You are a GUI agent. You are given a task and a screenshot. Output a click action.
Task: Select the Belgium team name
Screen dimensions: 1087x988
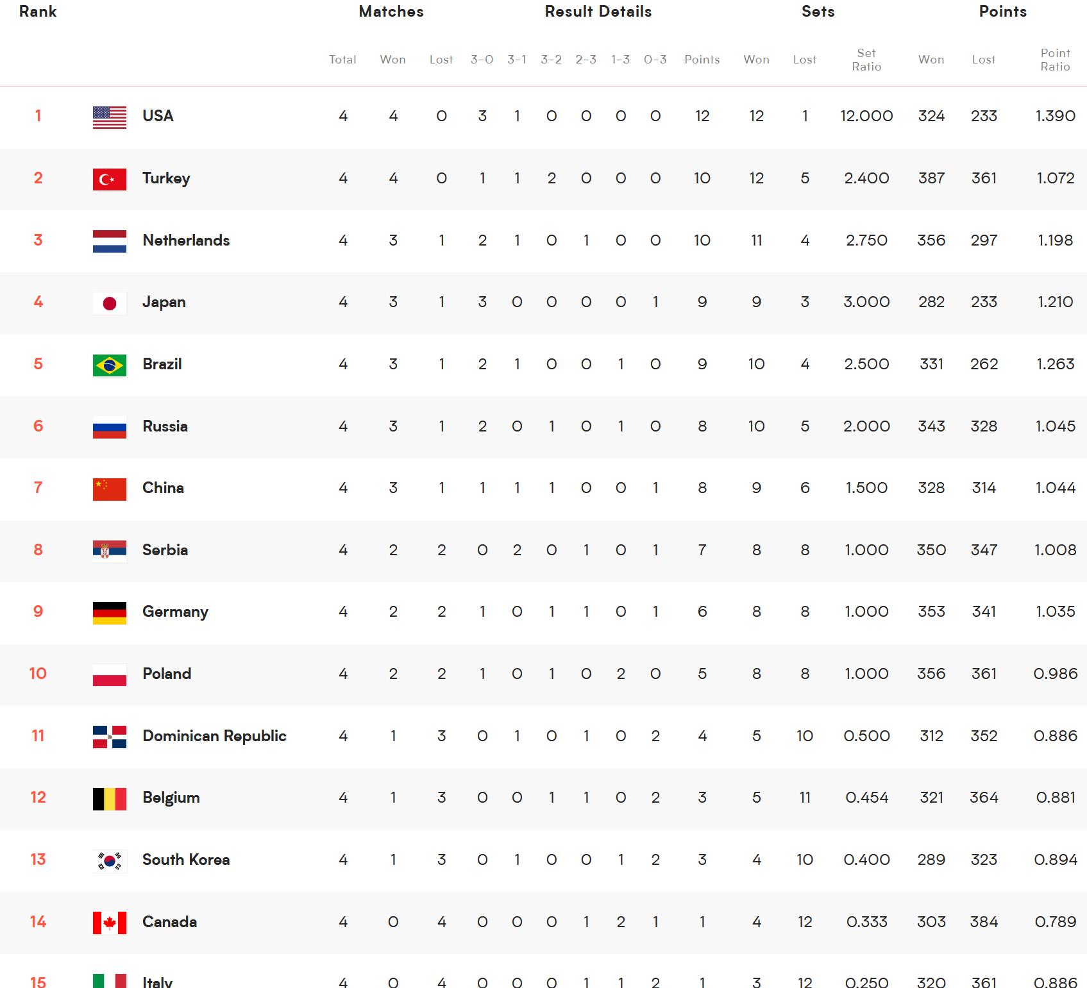click(171, 798)
